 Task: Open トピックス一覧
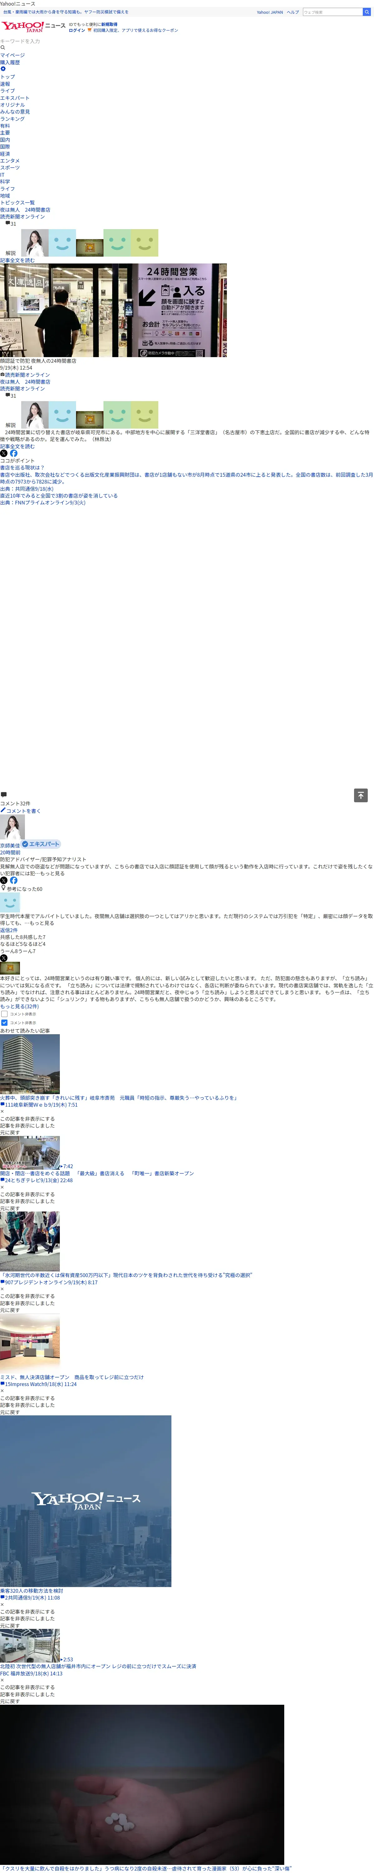[17, 203]
